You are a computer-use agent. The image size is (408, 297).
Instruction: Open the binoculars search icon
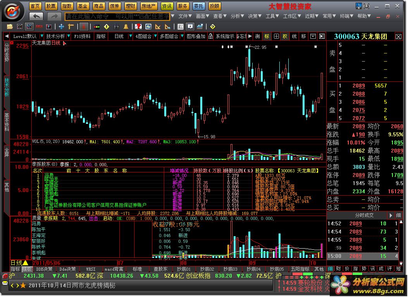point(116,27)
